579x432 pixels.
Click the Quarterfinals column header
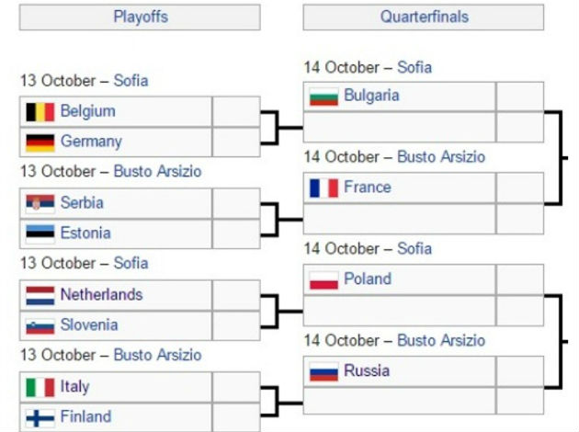coord(424,17)
